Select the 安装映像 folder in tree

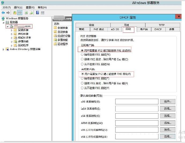point(21,30)
